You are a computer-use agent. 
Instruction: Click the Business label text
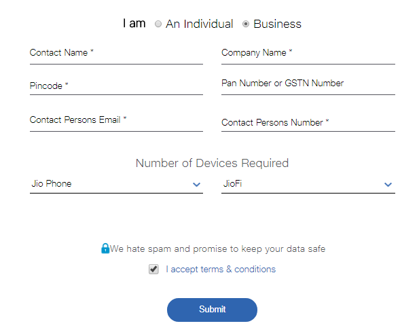277,24
